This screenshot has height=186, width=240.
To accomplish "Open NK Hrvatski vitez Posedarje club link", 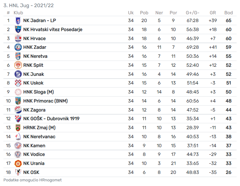I will [x=53, y=29].
